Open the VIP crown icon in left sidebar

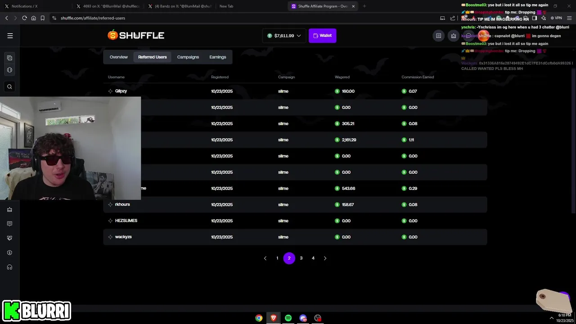pos(9,209)
